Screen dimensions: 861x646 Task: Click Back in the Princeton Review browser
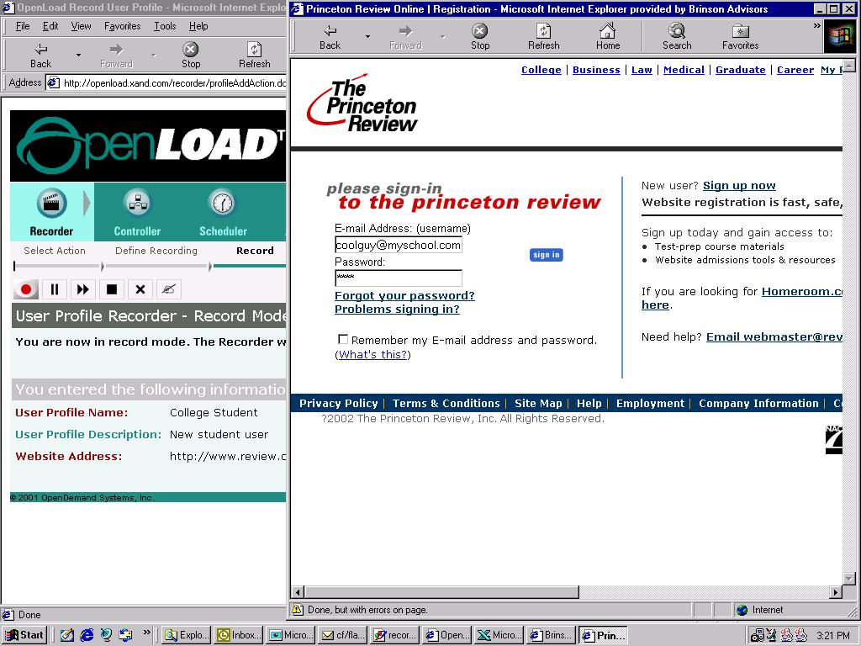point(330,37)
